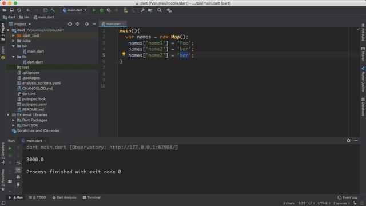
Task: Click the Build hammer icon
Action: 53,10
